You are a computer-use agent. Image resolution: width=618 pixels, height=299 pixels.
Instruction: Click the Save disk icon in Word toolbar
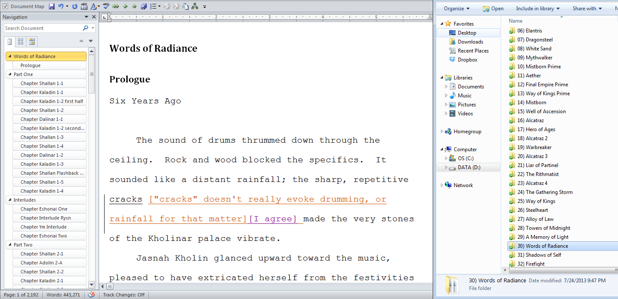[x=52, y=6]
